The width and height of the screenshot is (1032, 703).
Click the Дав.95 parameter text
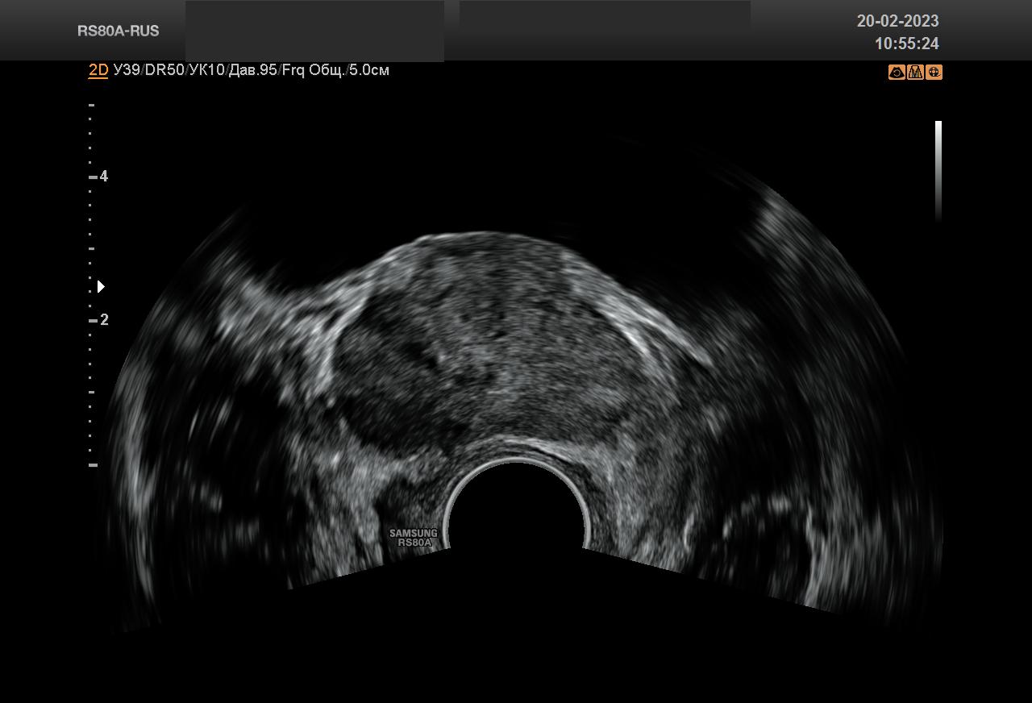252,70
